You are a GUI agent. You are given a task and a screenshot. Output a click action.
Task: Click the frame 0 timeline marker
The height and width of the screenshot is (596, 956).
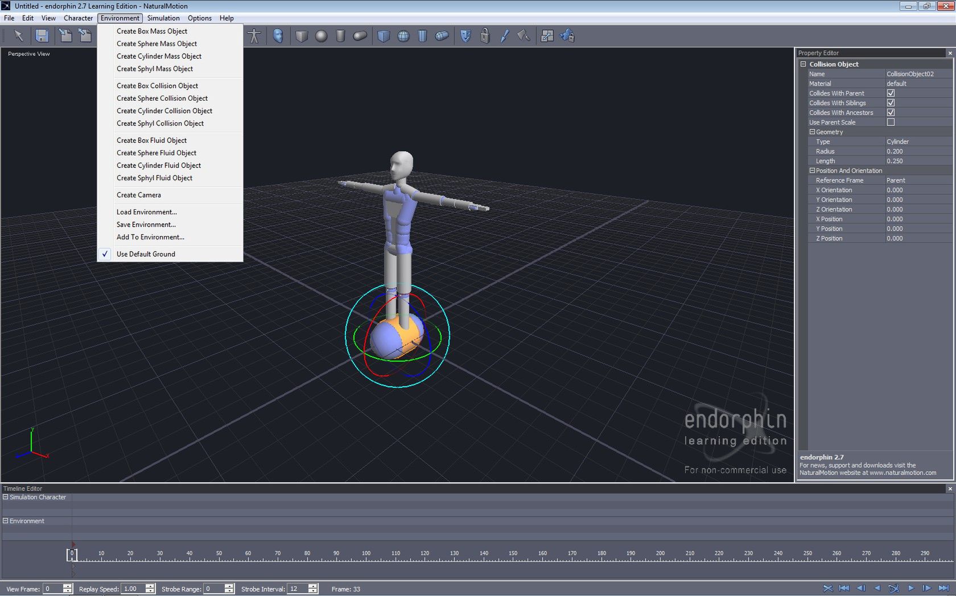(x=72, y=554)
